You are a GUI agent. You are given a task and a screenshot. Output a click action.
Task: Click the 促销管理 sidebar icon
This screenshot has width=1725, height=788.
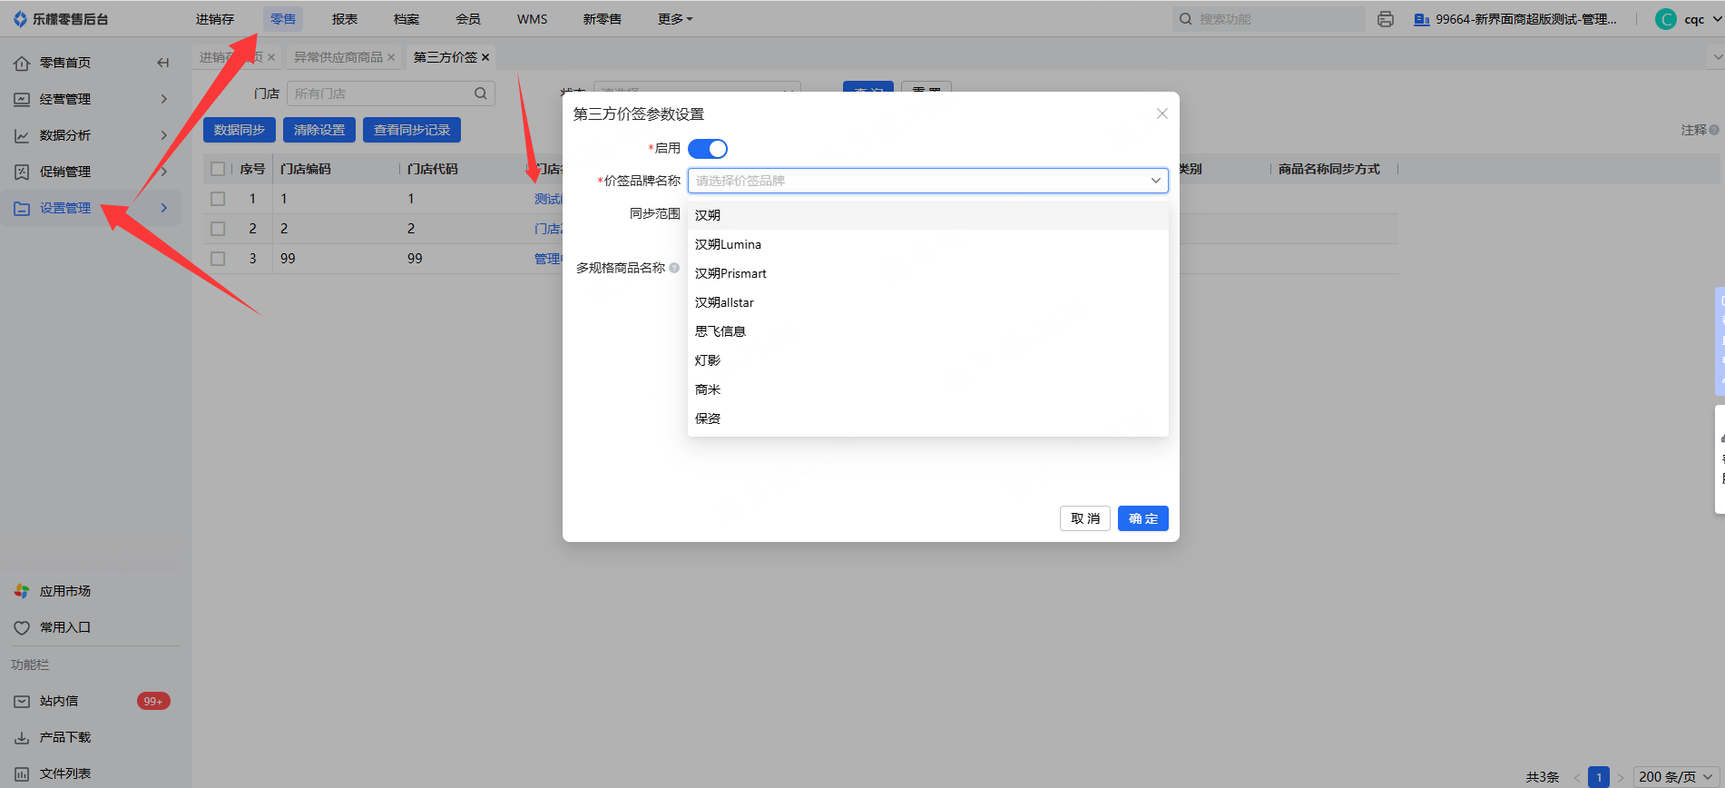(x=22, y=172)
